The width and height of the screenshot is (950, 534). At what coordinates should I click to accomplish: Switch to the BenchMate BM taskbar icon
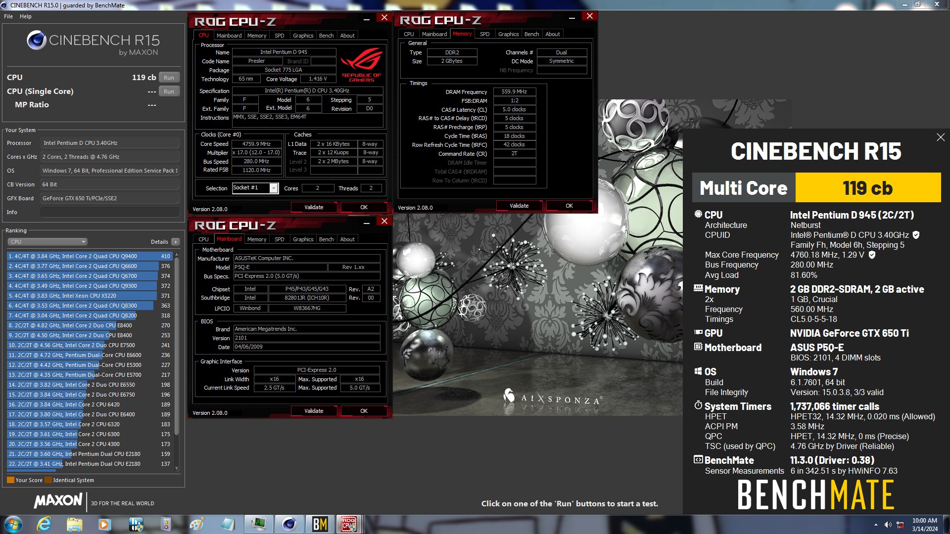coord(320,524)
